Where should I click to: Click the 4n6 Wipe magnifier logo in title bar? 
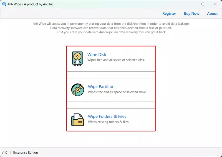[x=4, y=4]
